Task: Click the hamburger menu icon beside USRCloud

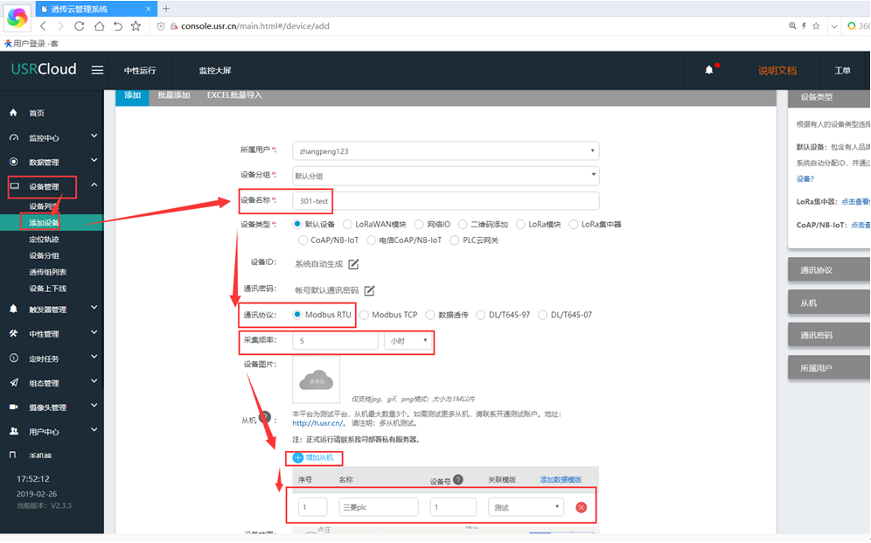Action: tap(97, 70)
